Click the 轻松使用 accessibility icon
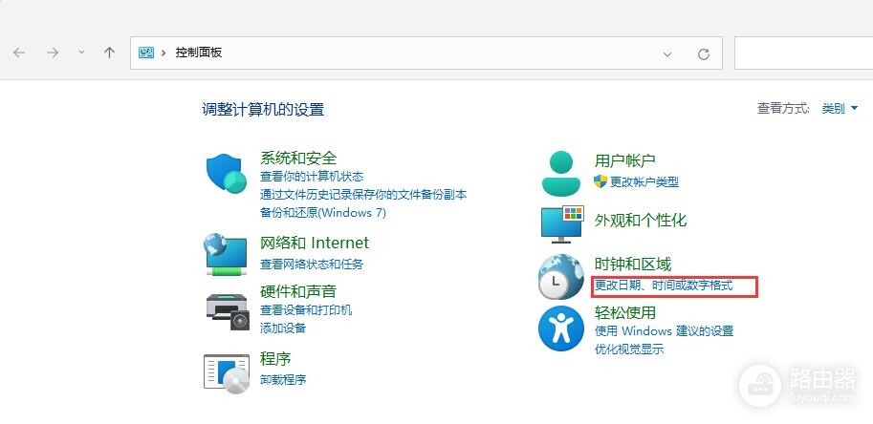The height and width of the screenshot is (424, 873). click(560, 329)
